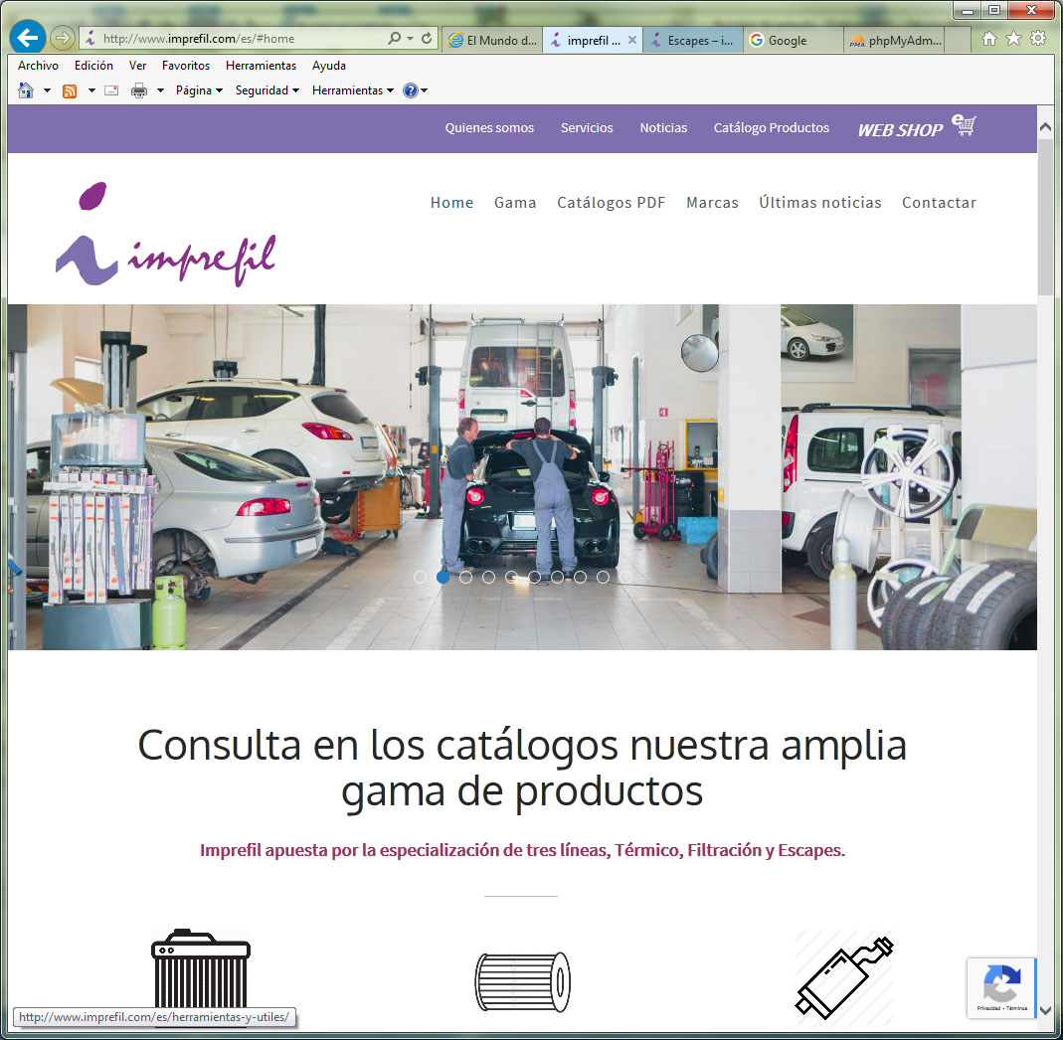Viewport: 1063px width, 1040px height.
Task: Click the WEB SHOP cart icon
Action: pos(964,126)
